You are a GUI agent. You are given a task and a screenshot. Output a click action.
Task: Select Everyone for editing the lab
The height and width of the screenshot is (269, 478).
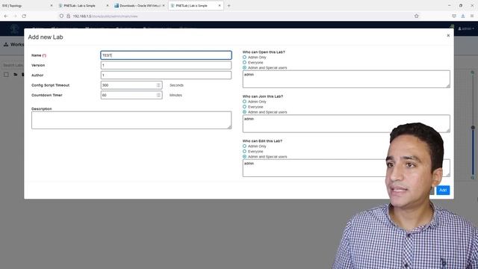[244, 151]
